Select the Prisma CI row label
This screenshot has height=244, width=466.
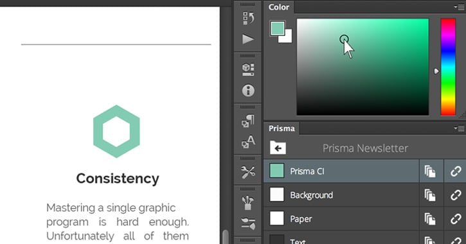[307, 171]
